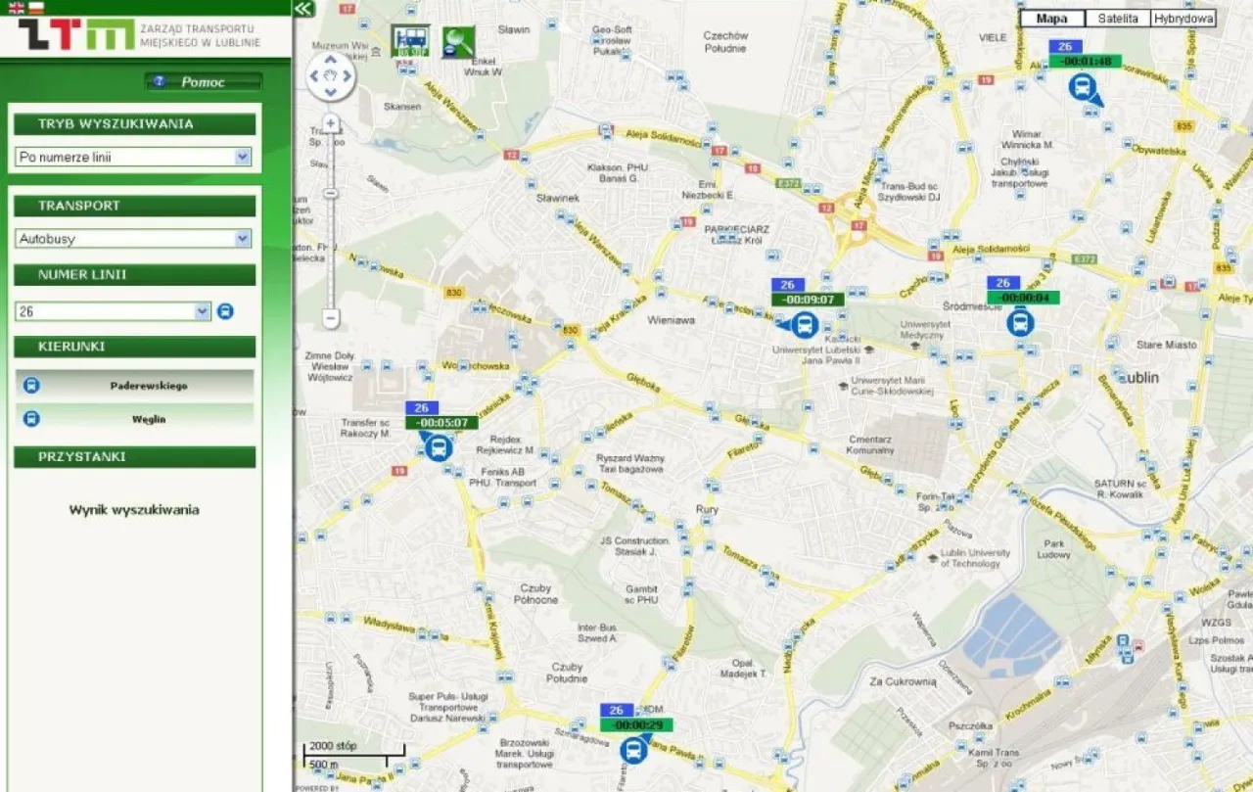Click the bus icon beside direction Węglin
The width and height of the screenshot is (1253, 792).
point(30,419)
